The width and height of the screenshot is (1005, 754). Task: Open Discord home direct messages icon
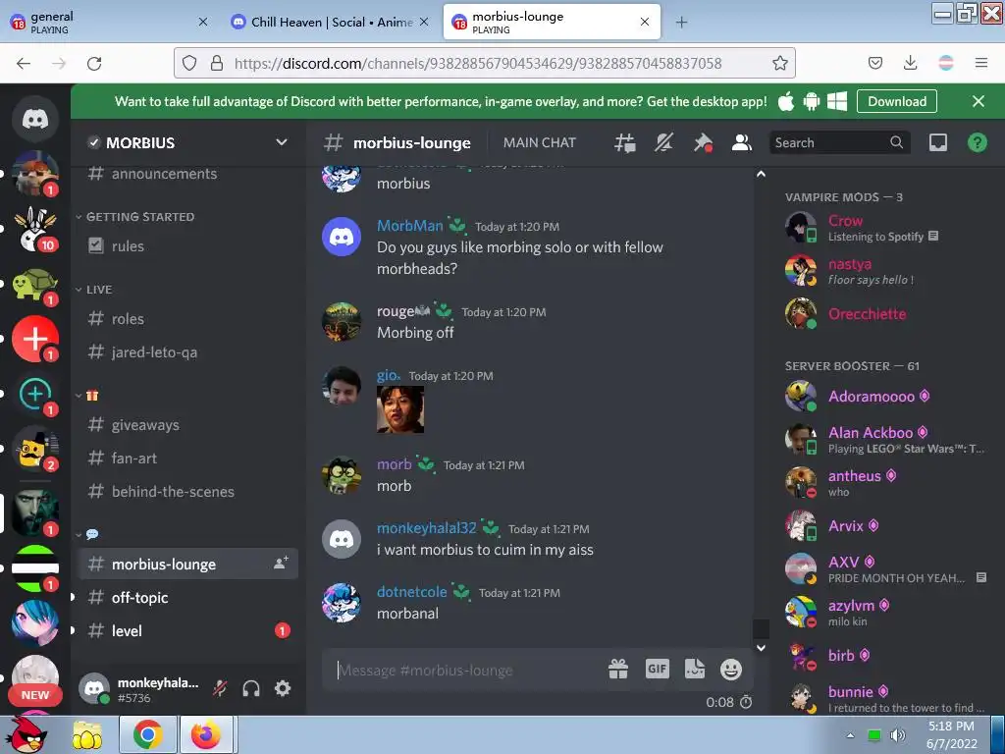35,119
